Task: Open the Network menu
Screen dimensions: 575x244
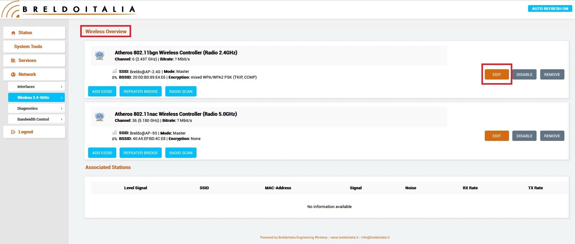Action: [x=34, y=74]
